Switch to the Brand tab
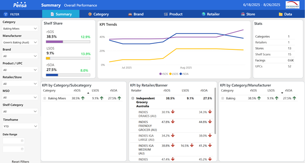The image size is (305, 163). tap(136, 14)
